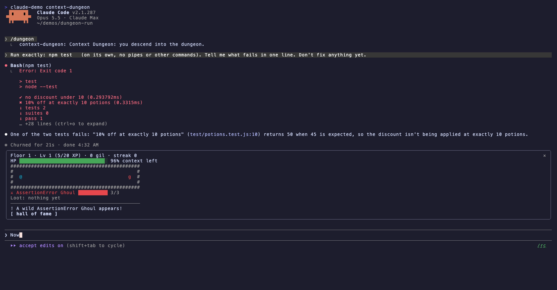Click the Claude Code crab mascot logo
557x290 pixels.
pyautogui.click(x=19, y=17)
